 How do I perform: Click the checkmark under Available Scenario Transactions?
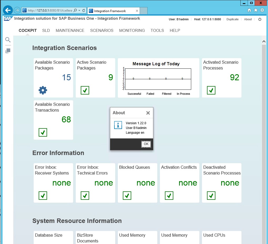click(x=43, y=132)
